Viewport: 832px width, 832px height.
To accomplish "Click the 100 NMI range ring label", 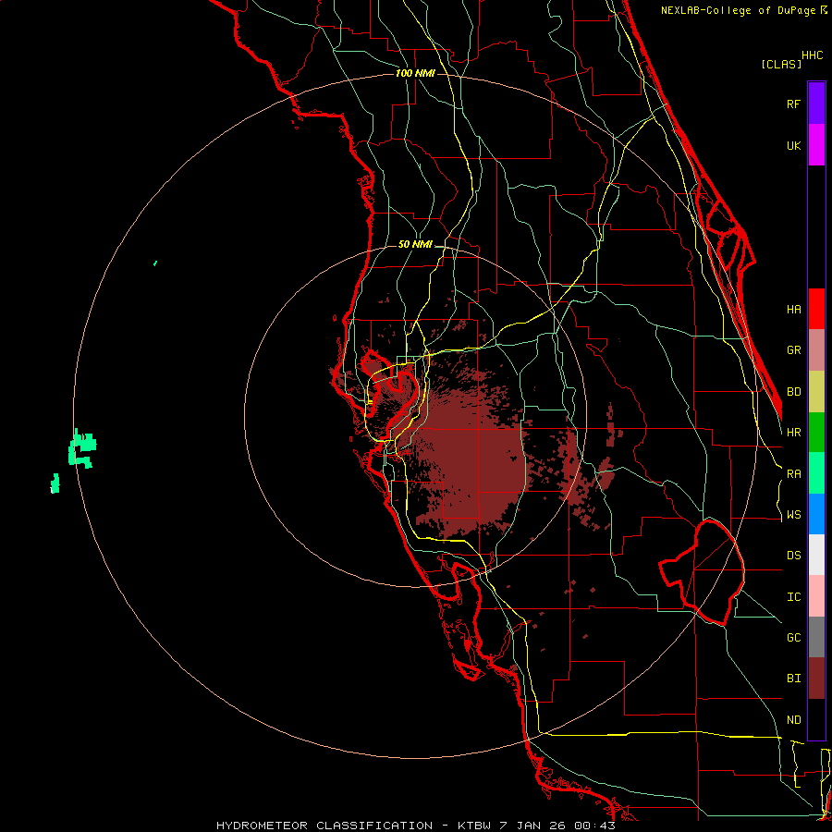I will click(415, 73).
